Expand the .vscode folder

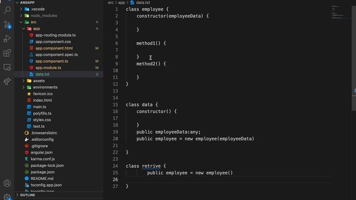pos(21,9)
